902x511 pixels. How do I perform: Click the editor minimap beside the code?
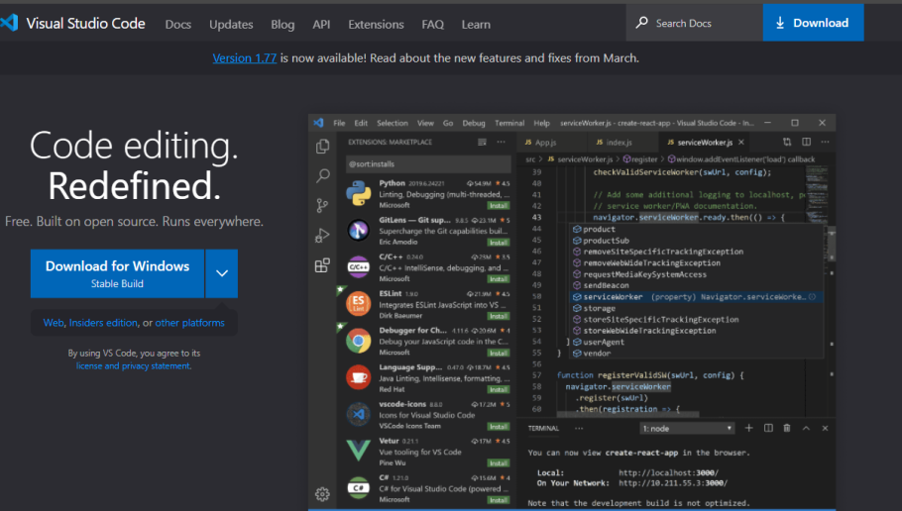click(x=817, y=195)
